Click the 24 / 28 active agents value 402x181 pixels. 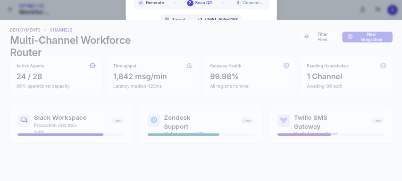tap(29, 76)
